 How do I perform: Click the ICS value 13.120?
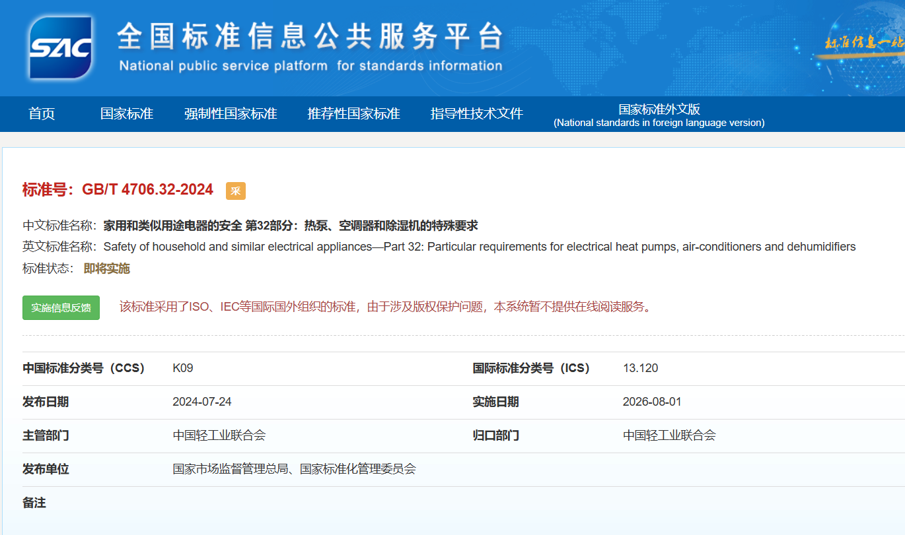[x=640, y=368]
